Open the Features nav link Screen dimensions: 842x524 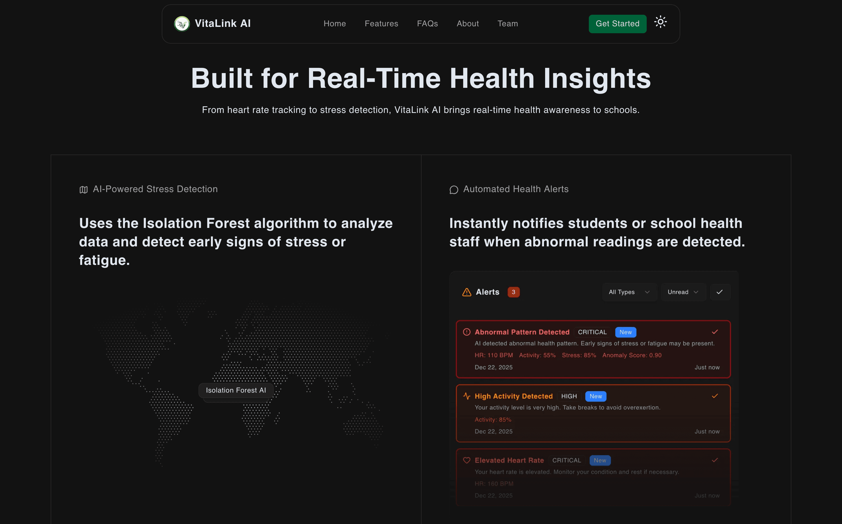381,24
